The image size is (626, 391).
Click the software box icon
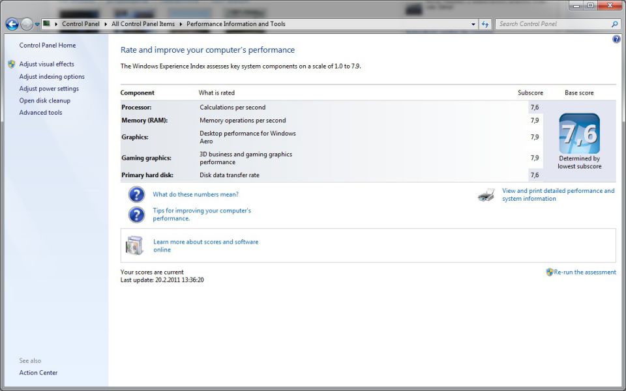tap(134, 246)
